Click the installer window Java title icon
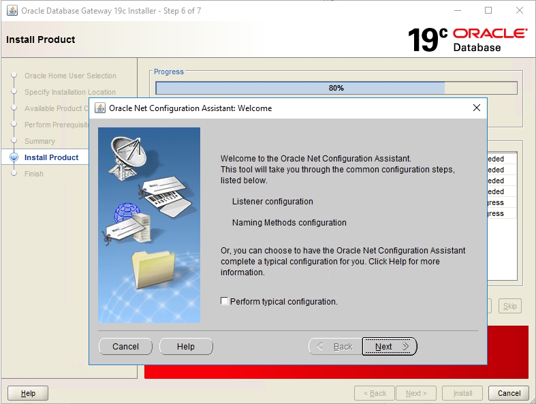536x404 pixels. click(12, 11)
